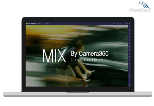Click the play-in-square sidebar icon
Image resolution: width=154 pixels, height=106 pixels.
tap(129, 37)
